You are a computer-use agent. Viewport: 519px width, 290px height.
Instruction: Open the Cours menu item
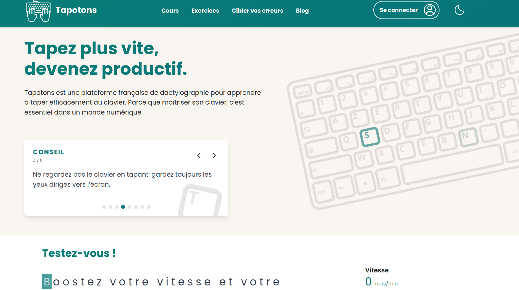point(170,11)
